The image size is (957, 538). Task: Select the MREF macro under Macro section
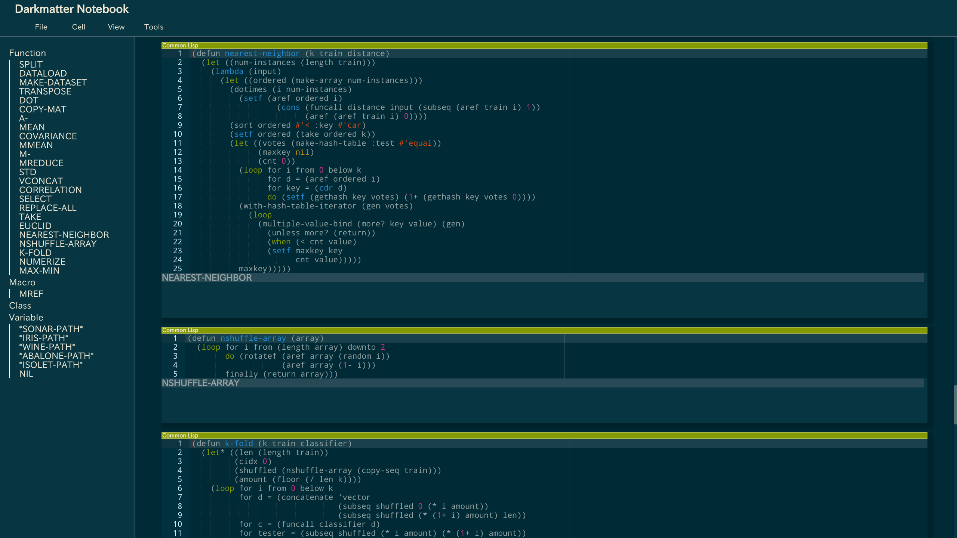pyautogui.click(x=31, y=294)
